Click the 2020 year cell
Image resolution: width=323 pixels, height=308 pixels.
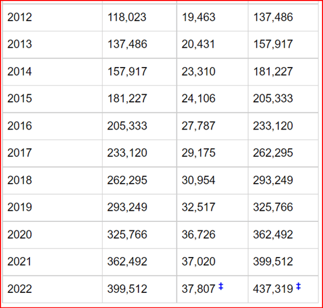(53, 235)
